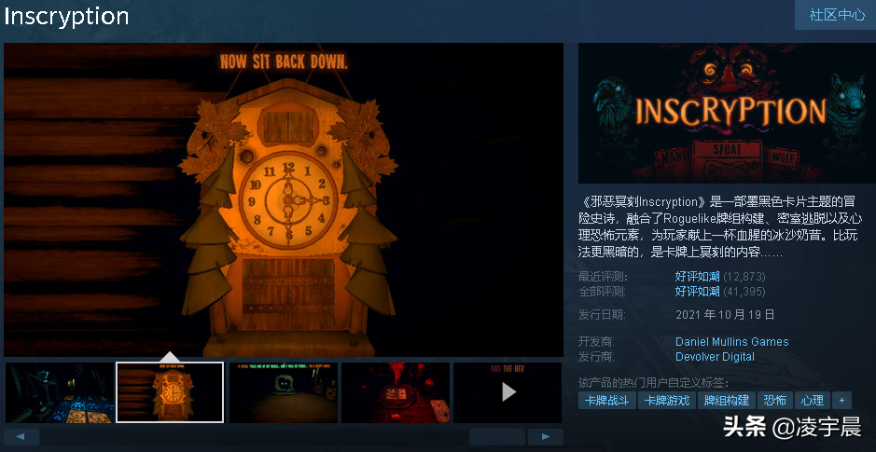This screenshot has width=876, height=452.
Task: Open the 卡牌战斗 tag
Action: coord(606,401)
